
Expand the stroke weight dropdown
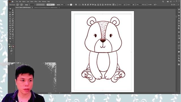[x=35, y=5]
